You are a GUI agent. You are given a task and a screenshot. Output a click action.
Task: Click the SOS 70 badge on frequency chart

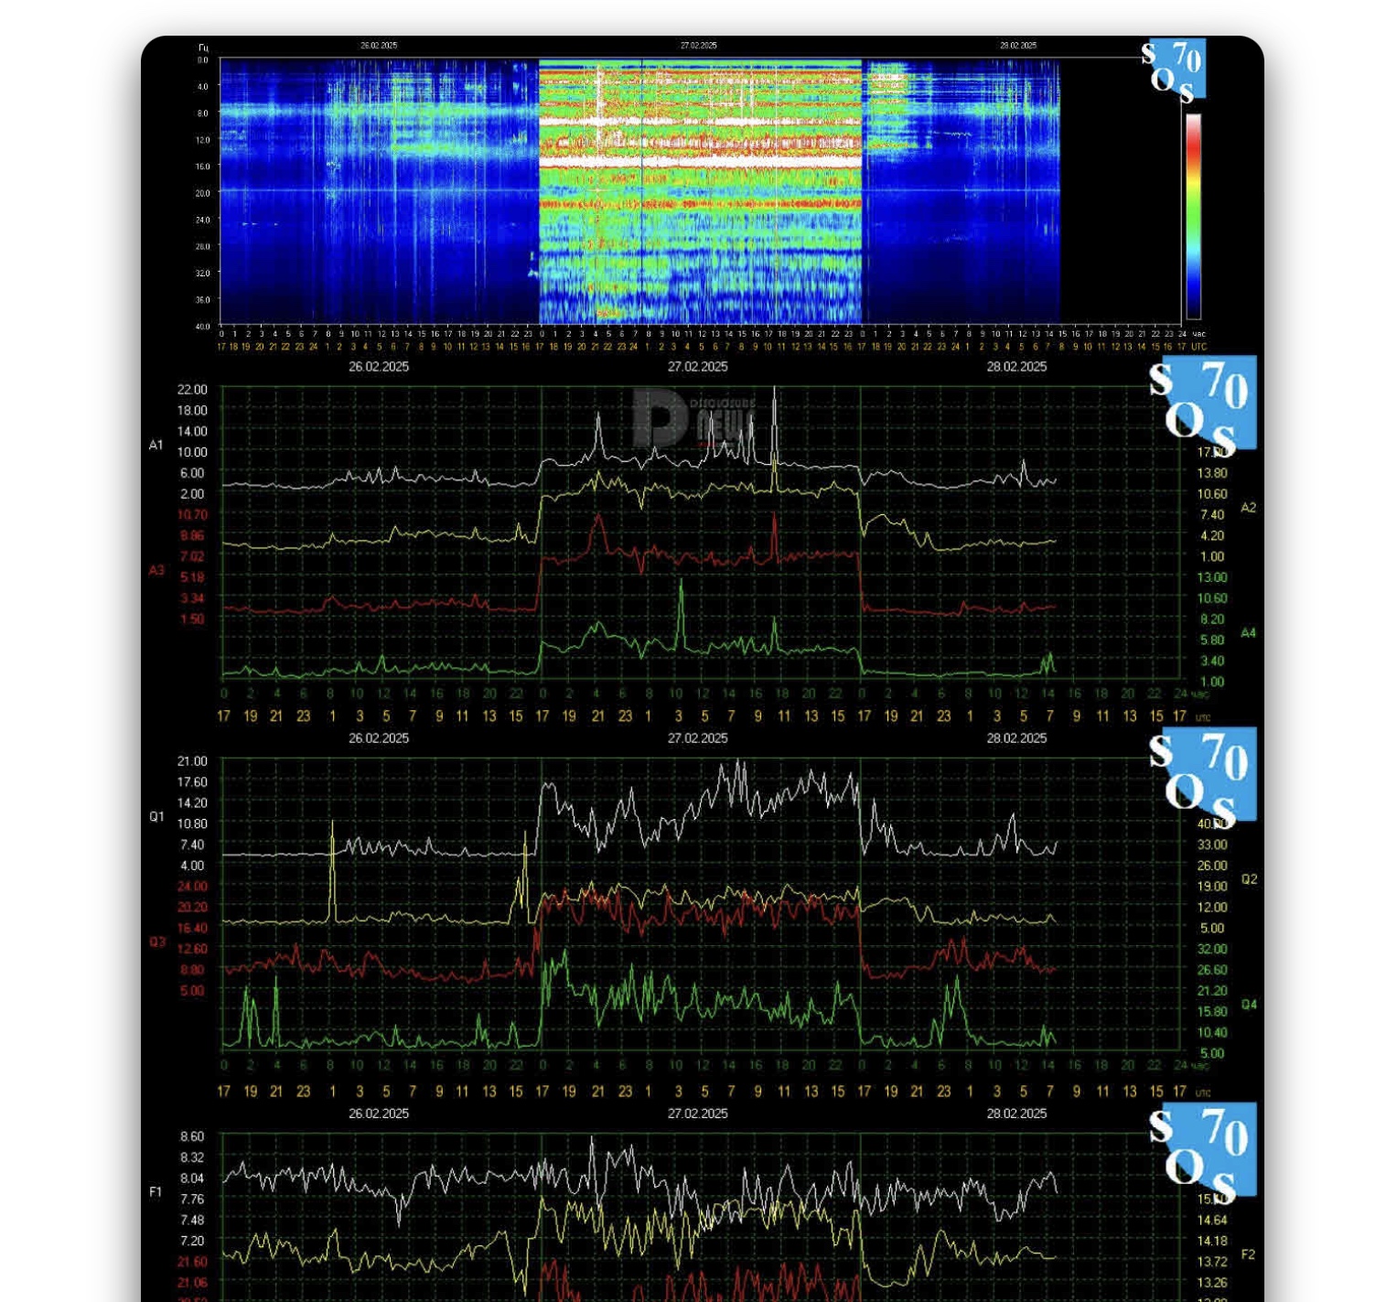coord(1202,1153)
